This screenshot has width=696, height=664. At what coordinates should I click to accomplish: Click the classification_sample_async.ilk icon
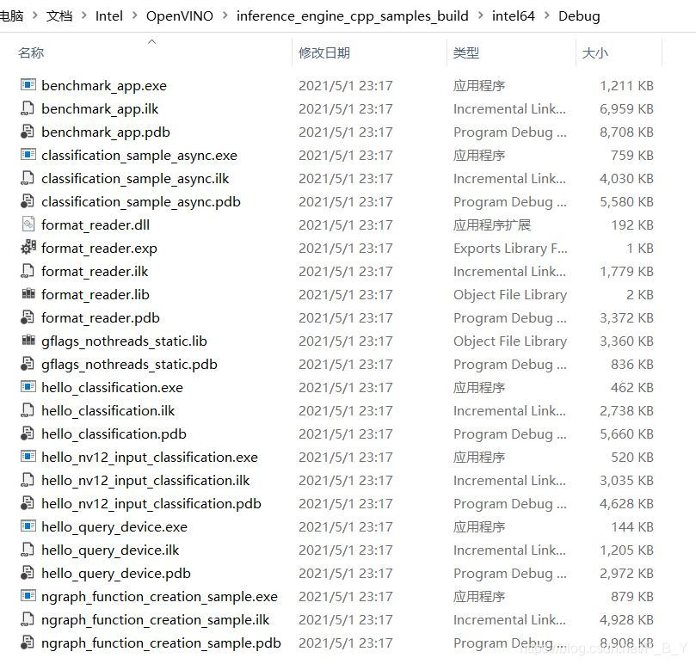coord(28,177)
